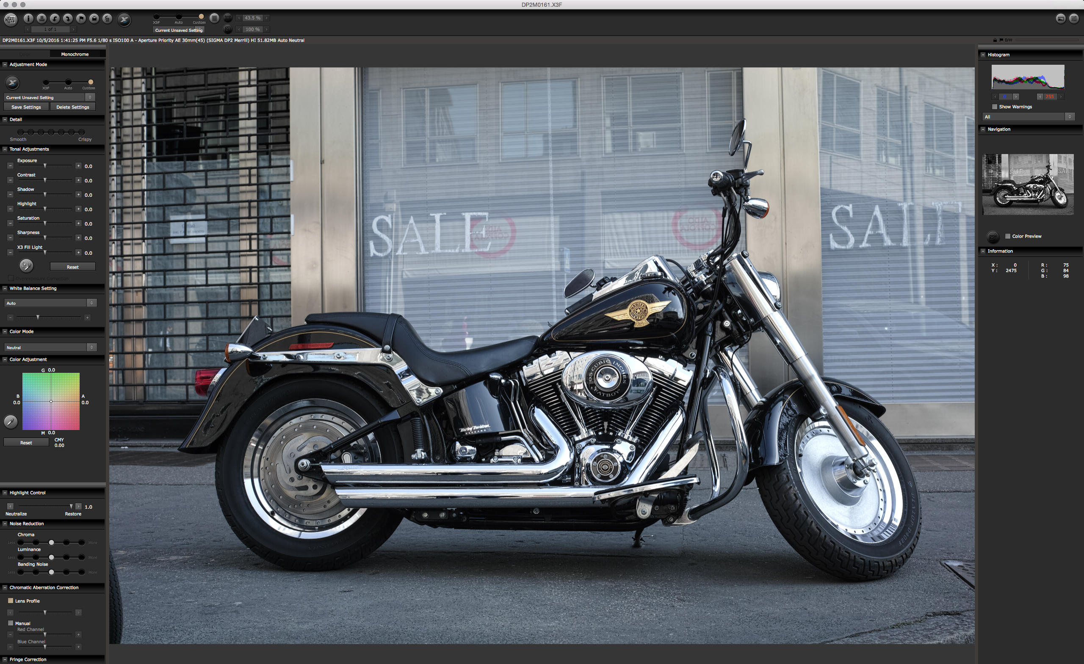Rotate image clockwise with toolbar icon
The height and width of the screenshot is (664, 1084).
tap(68, 19)
